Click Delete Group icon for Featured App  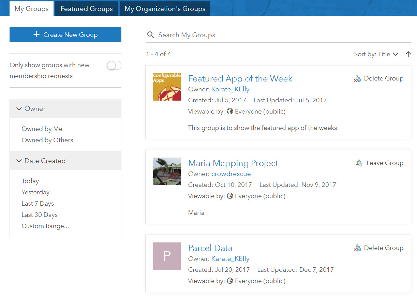coord(357,79)
